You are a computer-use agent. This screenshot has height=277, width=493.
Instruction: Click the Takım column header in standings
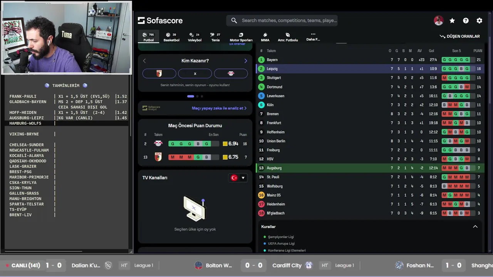(x=271, y=51)
